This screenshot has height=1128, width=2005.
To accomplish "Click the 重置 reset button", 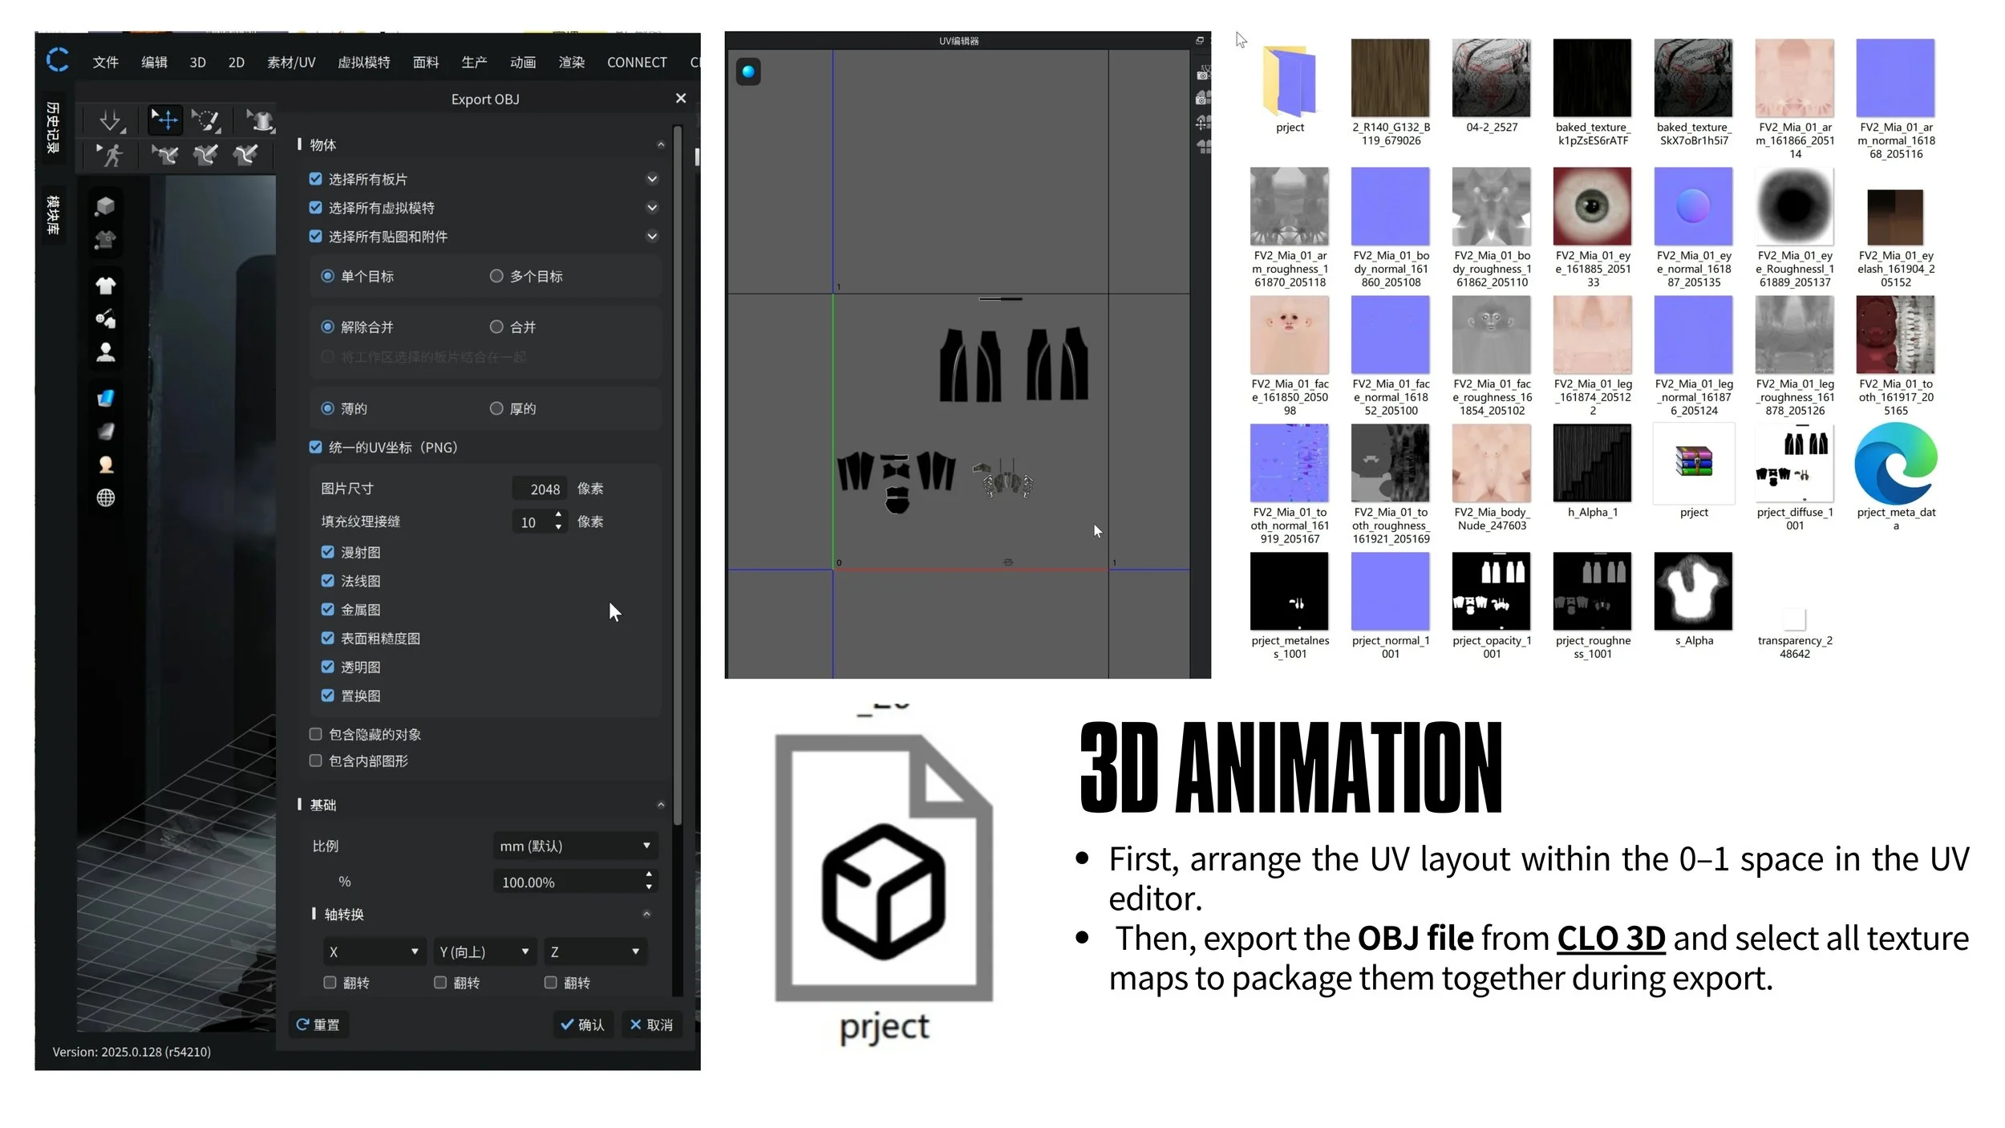I will (x=318, y=1025).
